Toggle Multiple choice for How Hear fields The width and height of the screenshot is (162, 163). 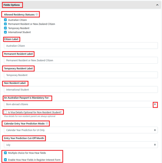click(x=6, y=153)
